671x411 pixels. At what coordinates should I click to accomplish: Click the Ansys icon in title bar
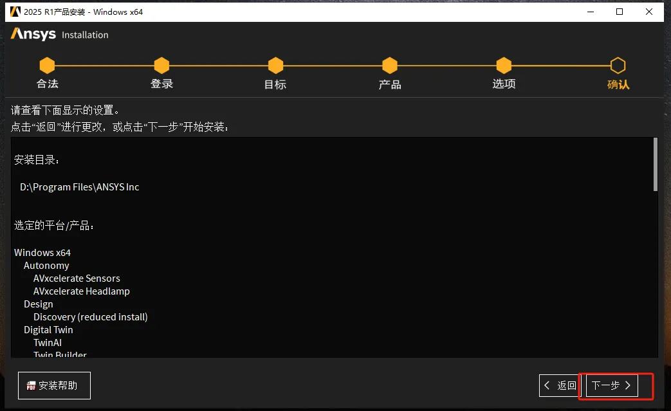15,12
